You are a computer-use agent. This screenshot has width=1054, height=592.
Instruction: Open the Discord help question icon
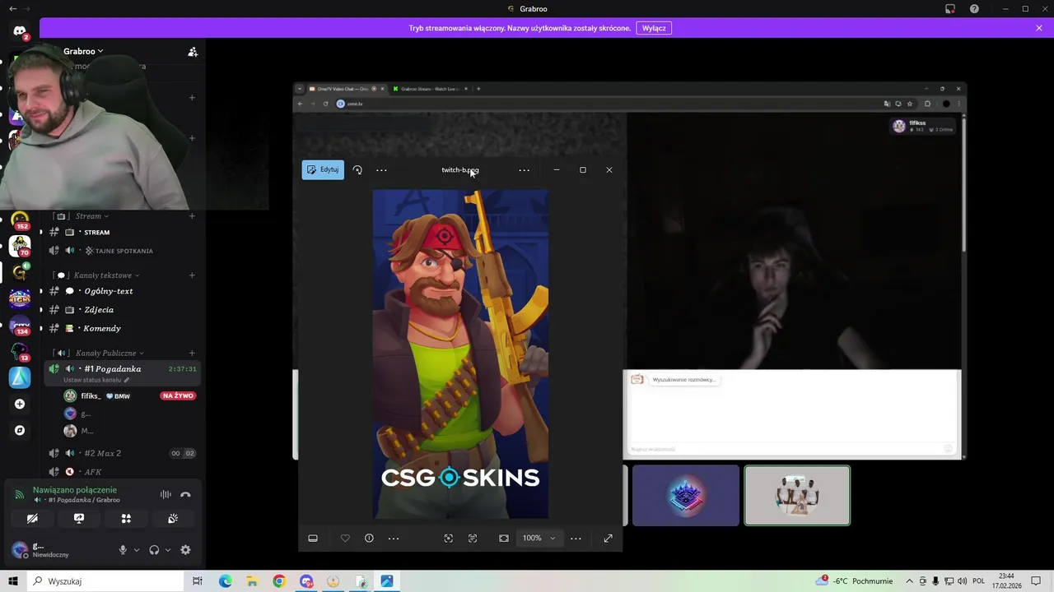[975, 9]
